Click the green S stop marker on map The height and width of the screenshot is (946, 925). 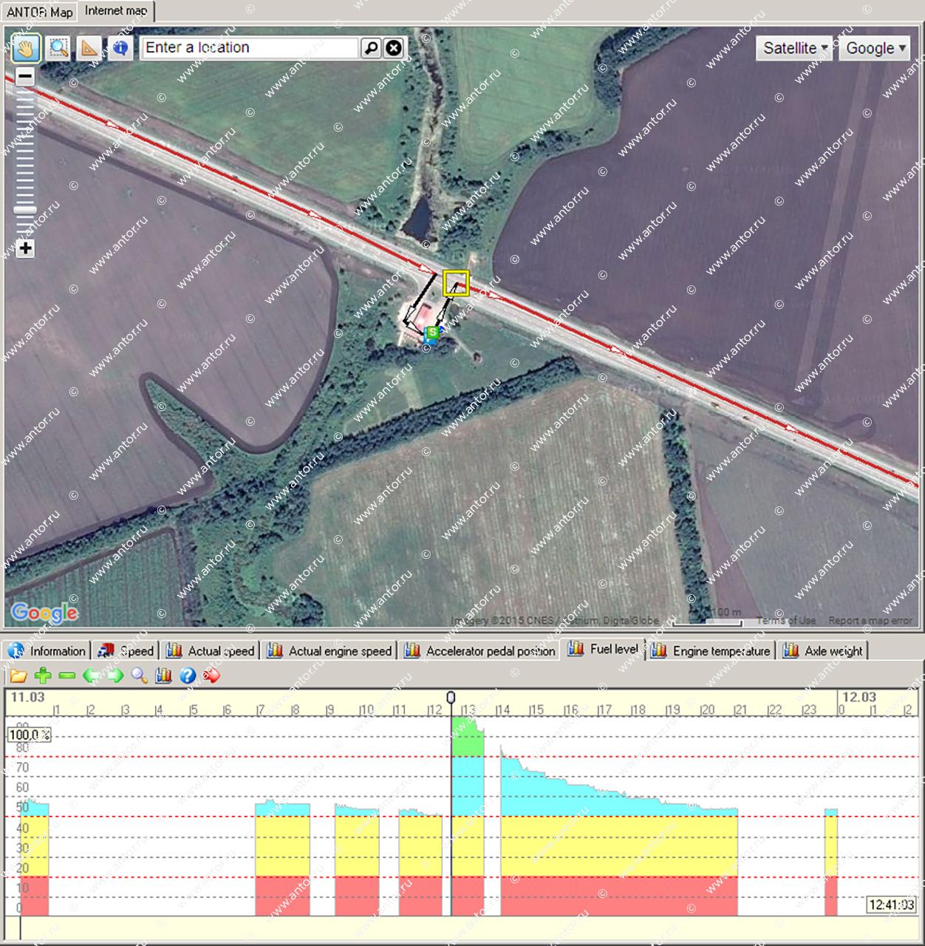(432, 333)
